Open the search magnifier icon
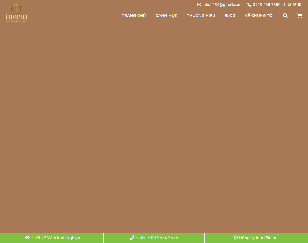The image size is (308, 243). pos(285,16)
